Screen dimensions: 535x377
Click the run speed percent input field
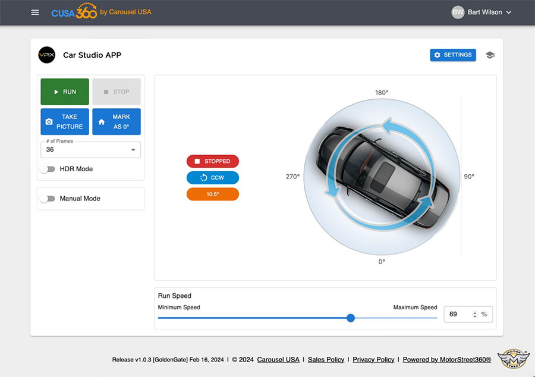460,315
